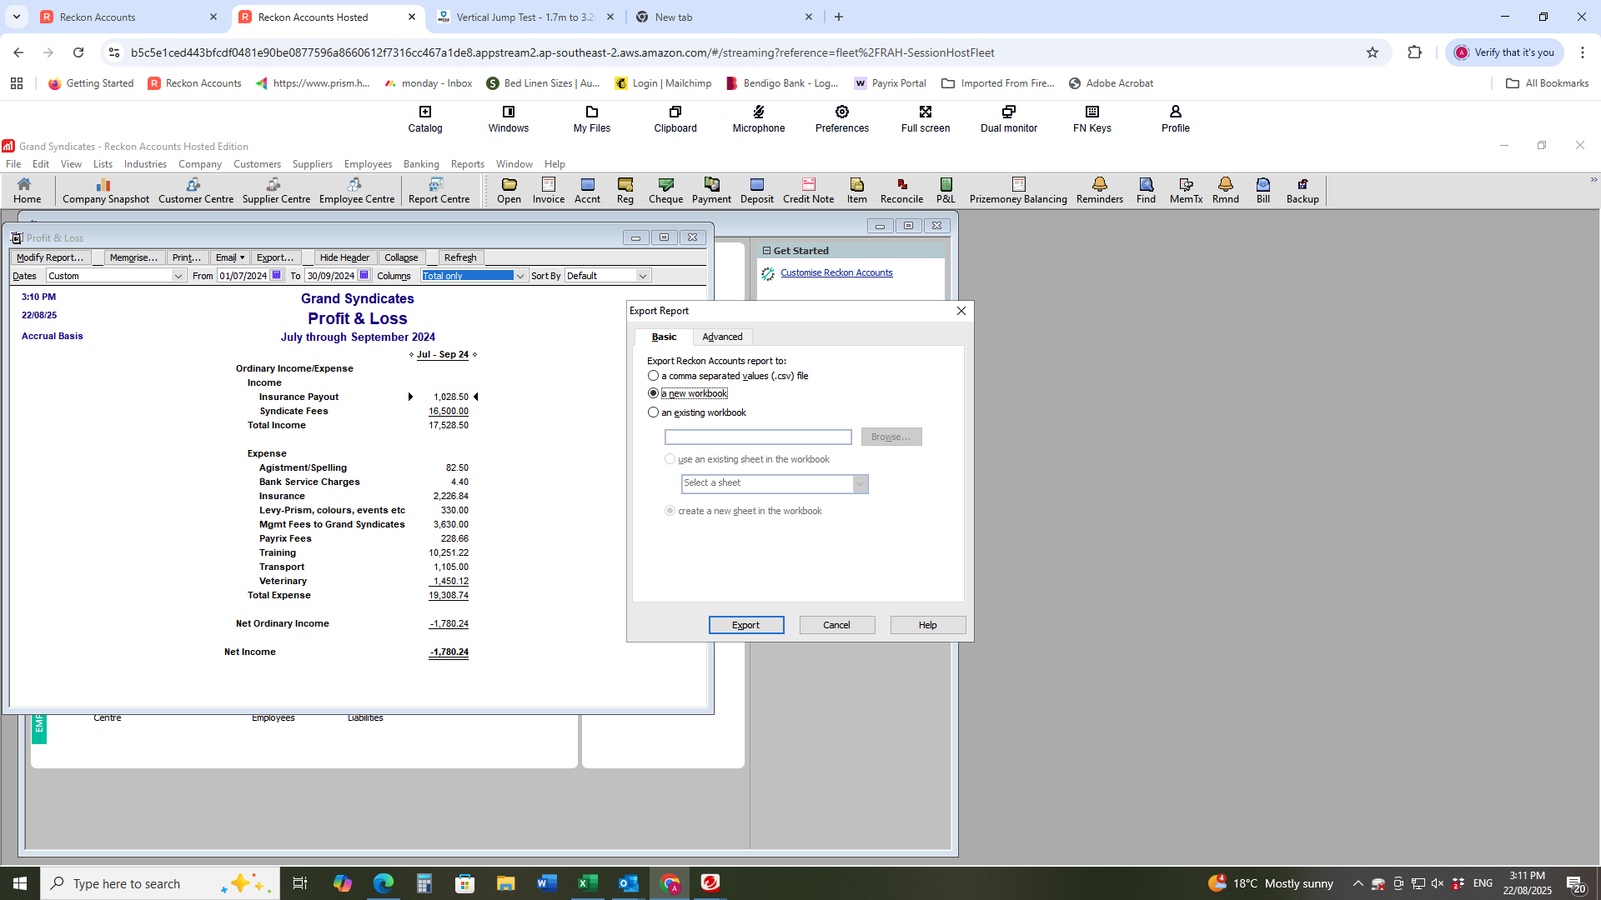Expand the Reckon icon bar chevron
Image resolution: width=1601 pixels, height=900 pixels.
pos(1593,180)
